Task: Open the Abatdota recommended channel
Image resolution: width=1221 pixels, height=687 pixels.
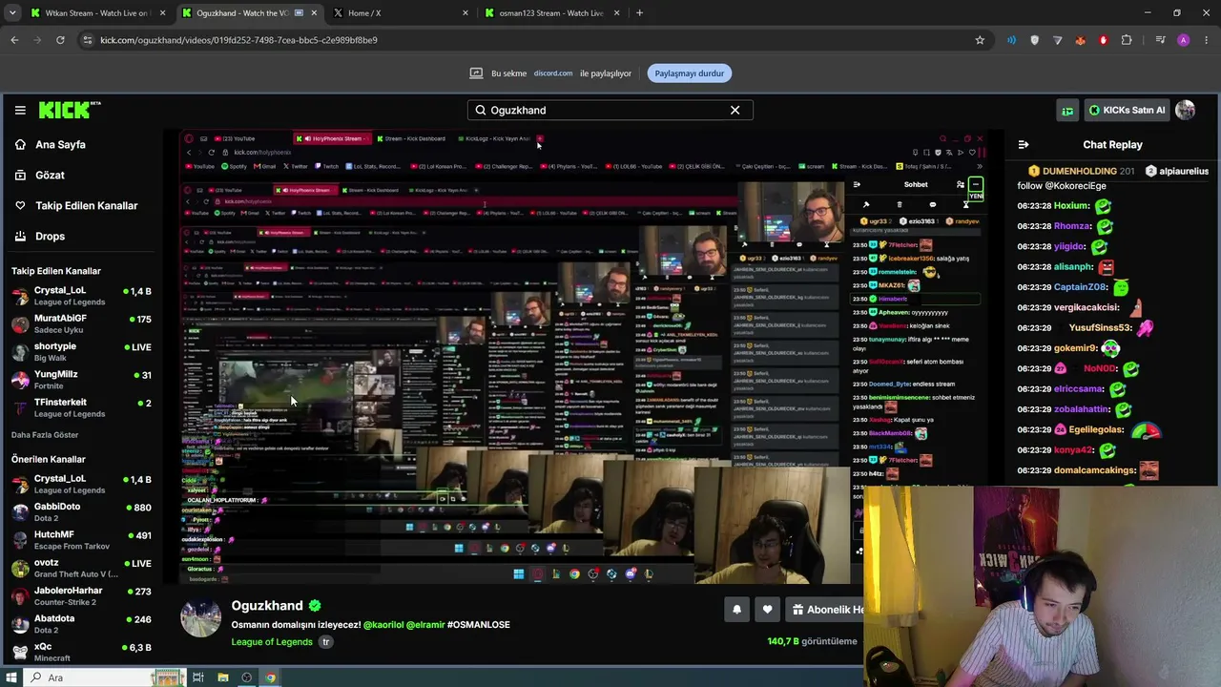Action: pos(81,624)
